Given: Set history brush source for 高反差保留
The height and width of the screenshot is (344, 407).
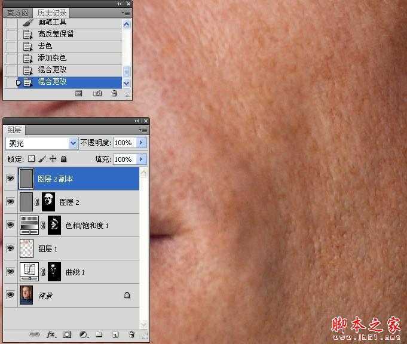Looking at the screenshot, I should (x=11, y=34).
